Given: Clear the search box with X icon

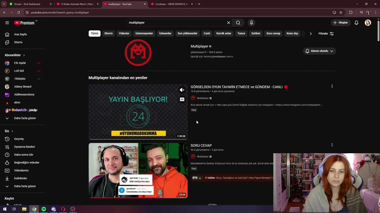Looking at the screenshot, I should (229, 23).
